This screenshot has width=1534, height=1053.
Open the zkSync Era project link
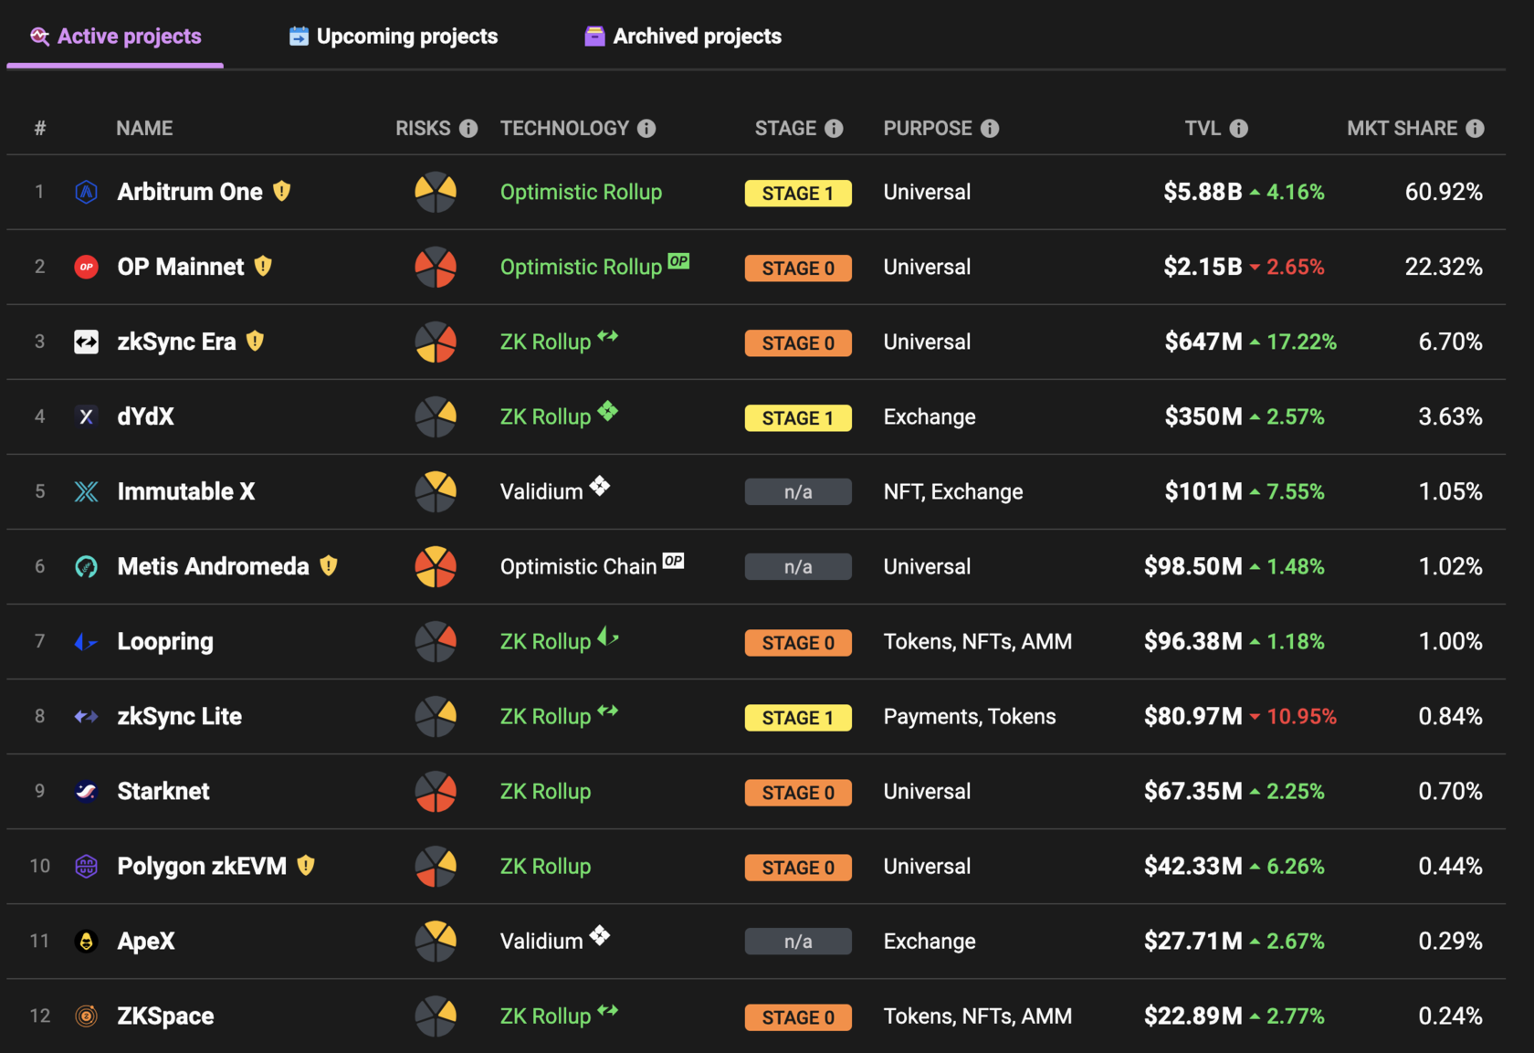176,342
